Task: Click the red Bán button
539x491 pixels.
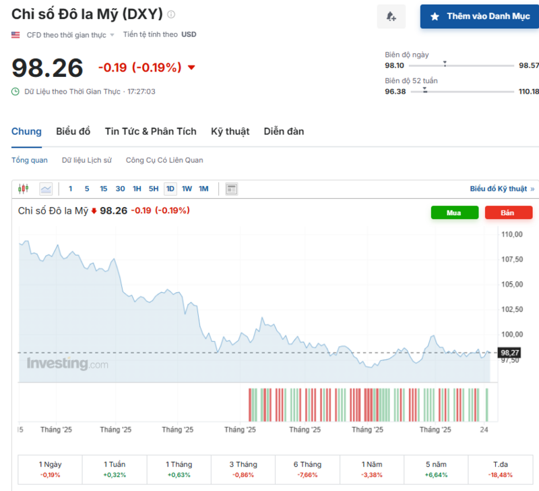Action: coord(509,212)
